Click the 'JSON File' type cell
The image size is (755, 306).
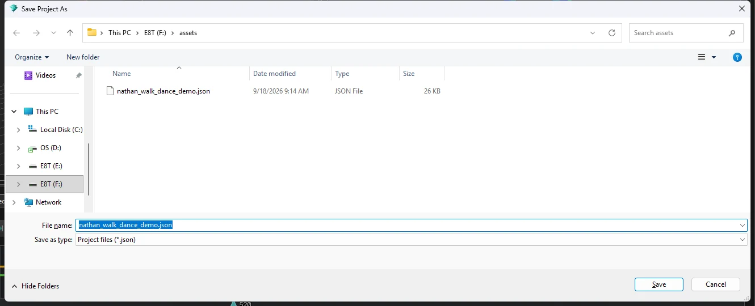click(349, 91)
